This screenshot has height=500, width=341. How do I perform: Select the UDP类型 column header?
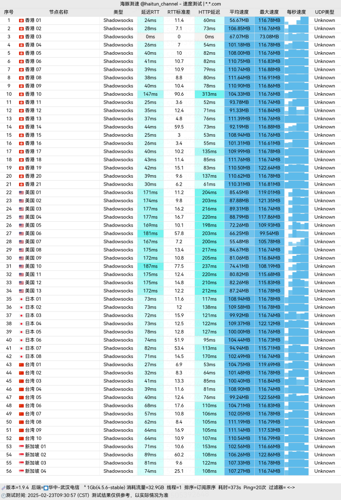click(x=324, y=12)
